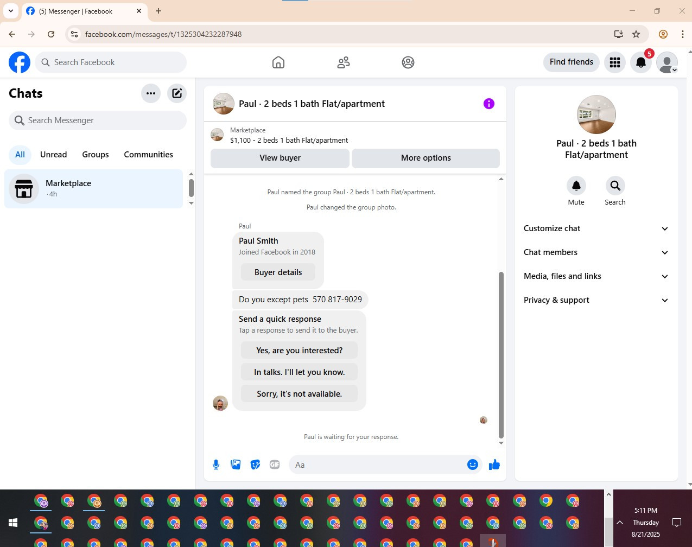Send quick response 'Yes, are you interested?'
692x547 pixels.
coord(300,351)
